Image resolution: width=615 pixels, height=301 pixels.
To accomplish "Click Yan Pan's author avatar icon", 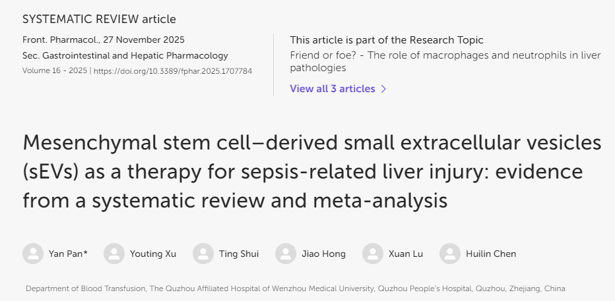I will pos(33,254).
